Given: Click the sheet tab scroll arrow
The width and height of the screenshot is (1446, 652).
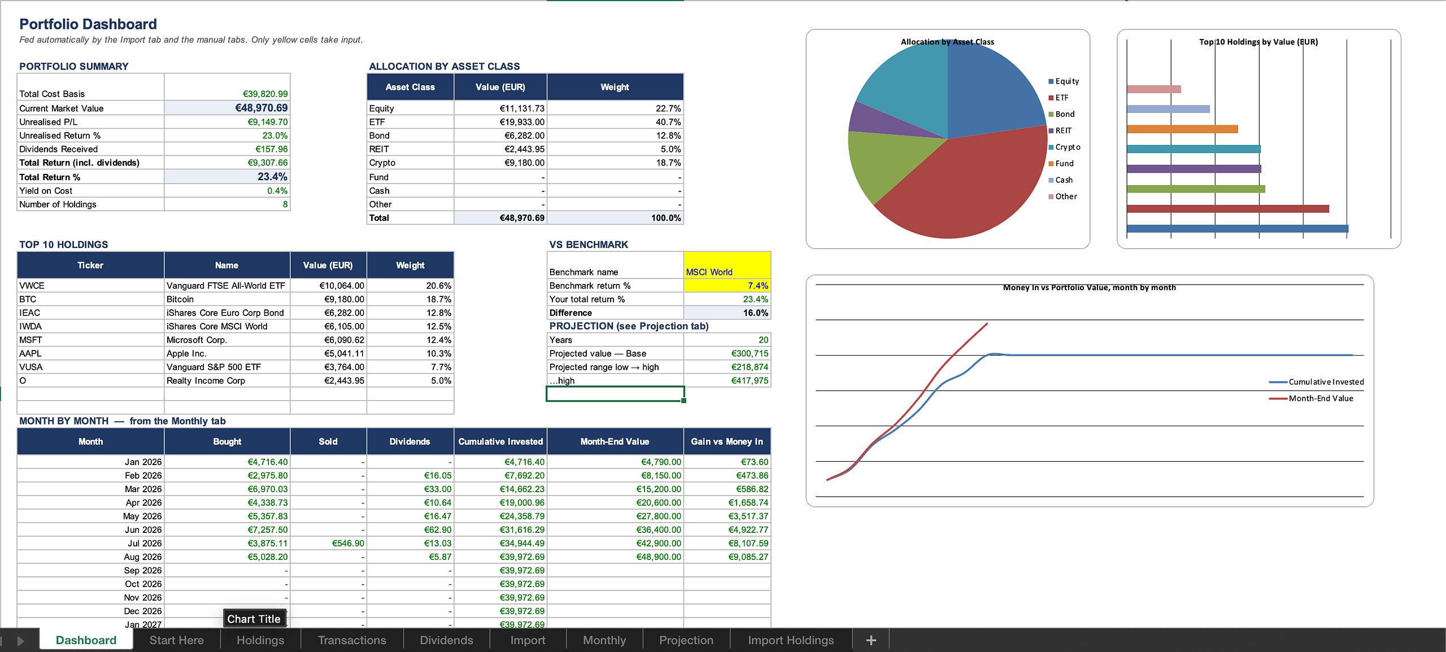Looking at the screenshot, I should [x=21, y=641].
